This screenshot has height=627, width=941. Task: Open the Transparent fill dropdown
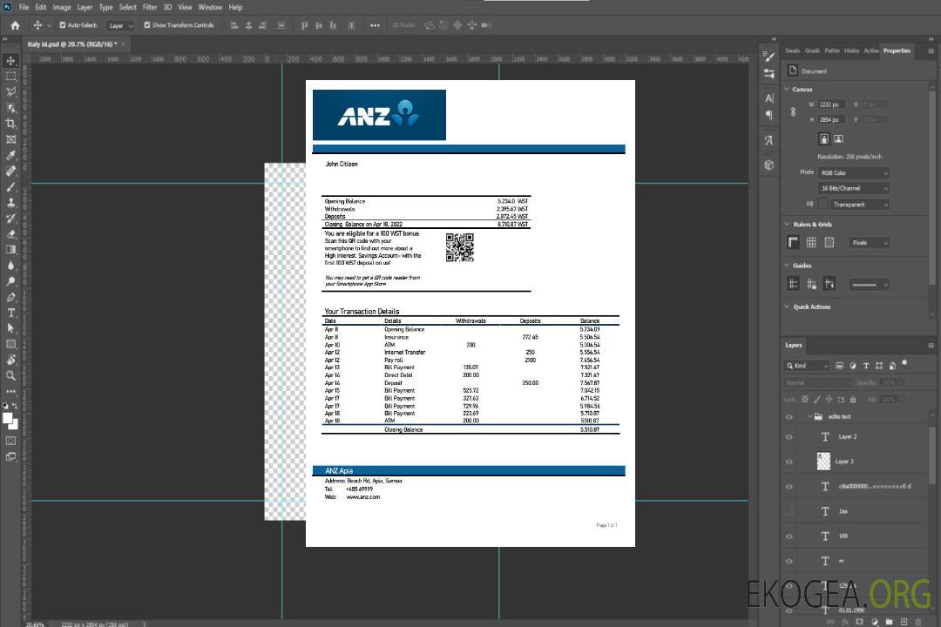click(x=859, y=205)
